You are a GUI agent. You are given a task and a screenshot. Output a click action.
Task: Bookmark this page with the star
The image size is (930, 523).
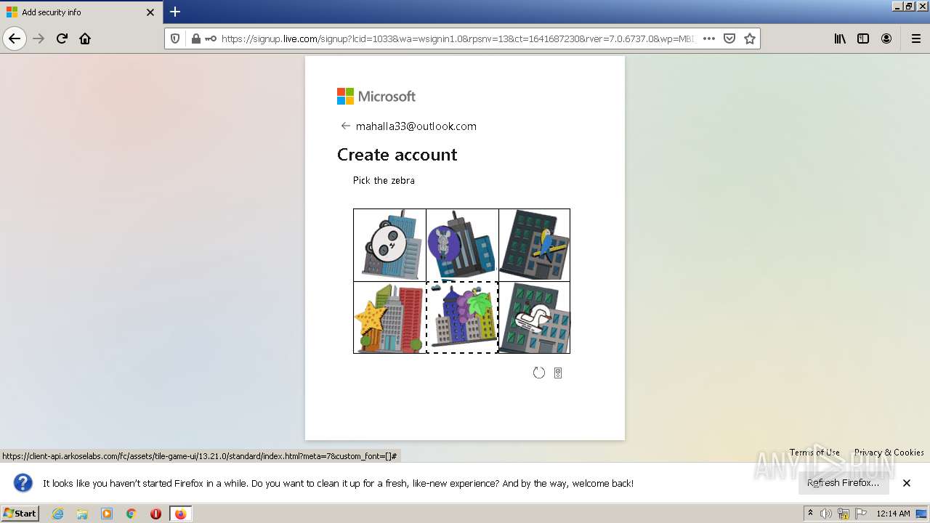pos(750,38)
